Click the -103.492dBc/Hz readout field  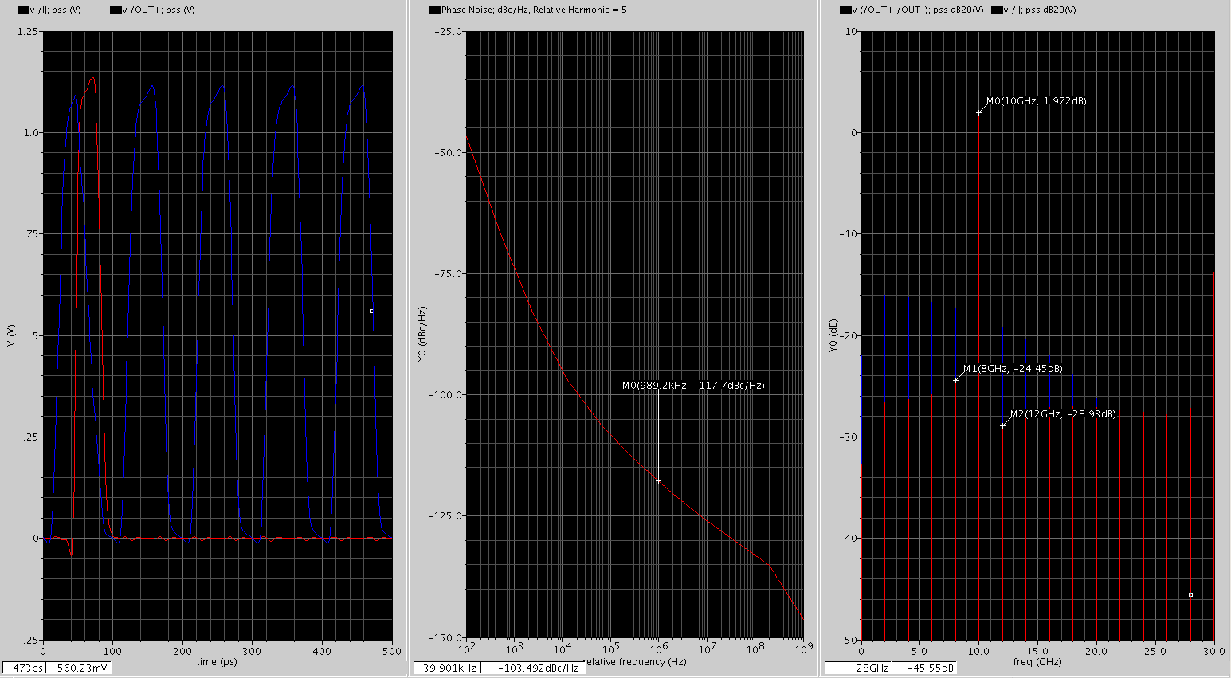(534, 668)
